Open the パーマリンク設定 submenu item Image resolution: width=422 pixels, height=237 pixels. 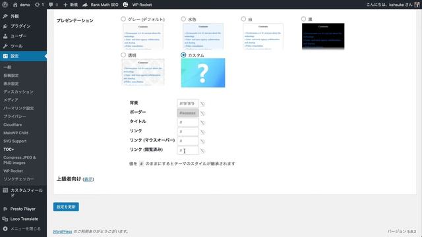point(18,108)
